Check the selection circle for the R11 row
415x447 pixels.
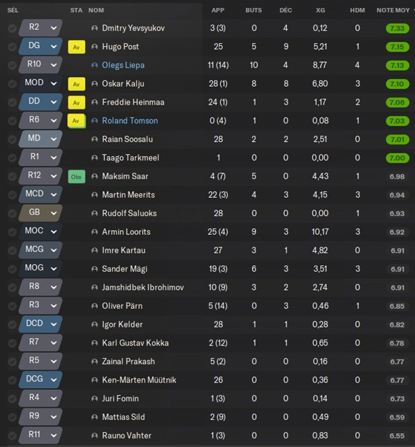pyautogui.click(x=12, y=436)
